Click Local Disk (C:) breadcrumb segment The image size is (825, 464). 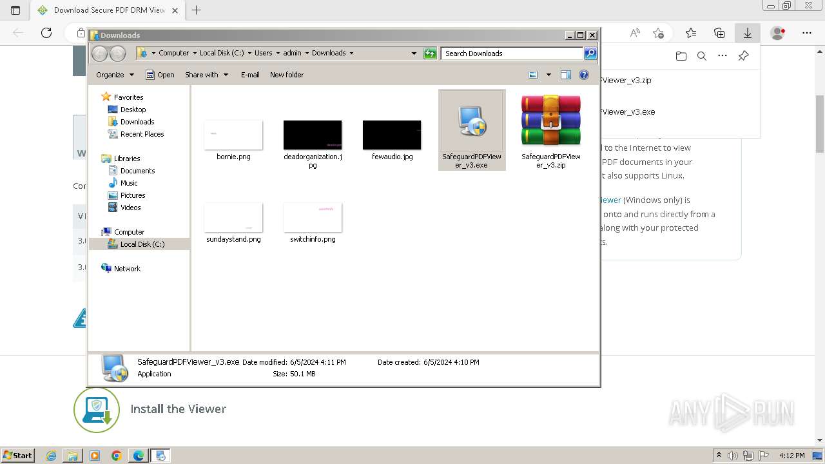coord(222,53)
